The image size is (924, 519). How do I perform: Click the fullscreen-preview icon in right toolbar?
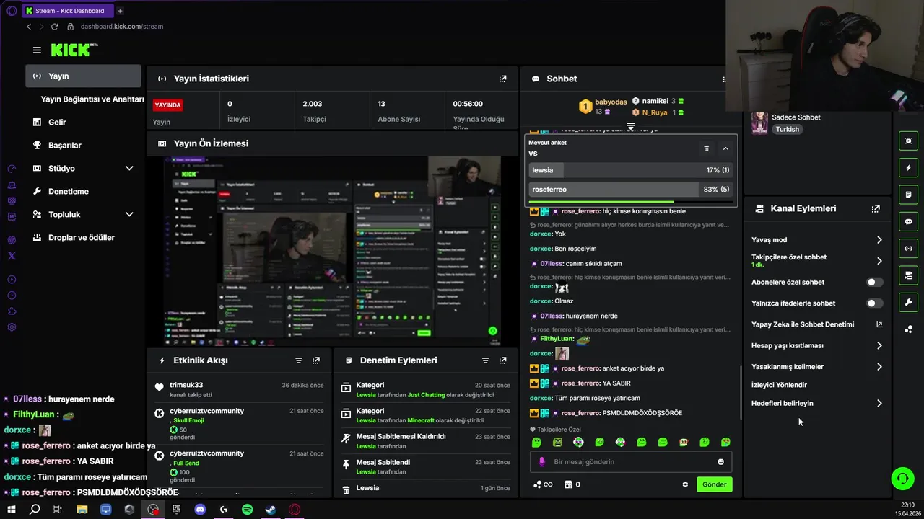[909, 141]
